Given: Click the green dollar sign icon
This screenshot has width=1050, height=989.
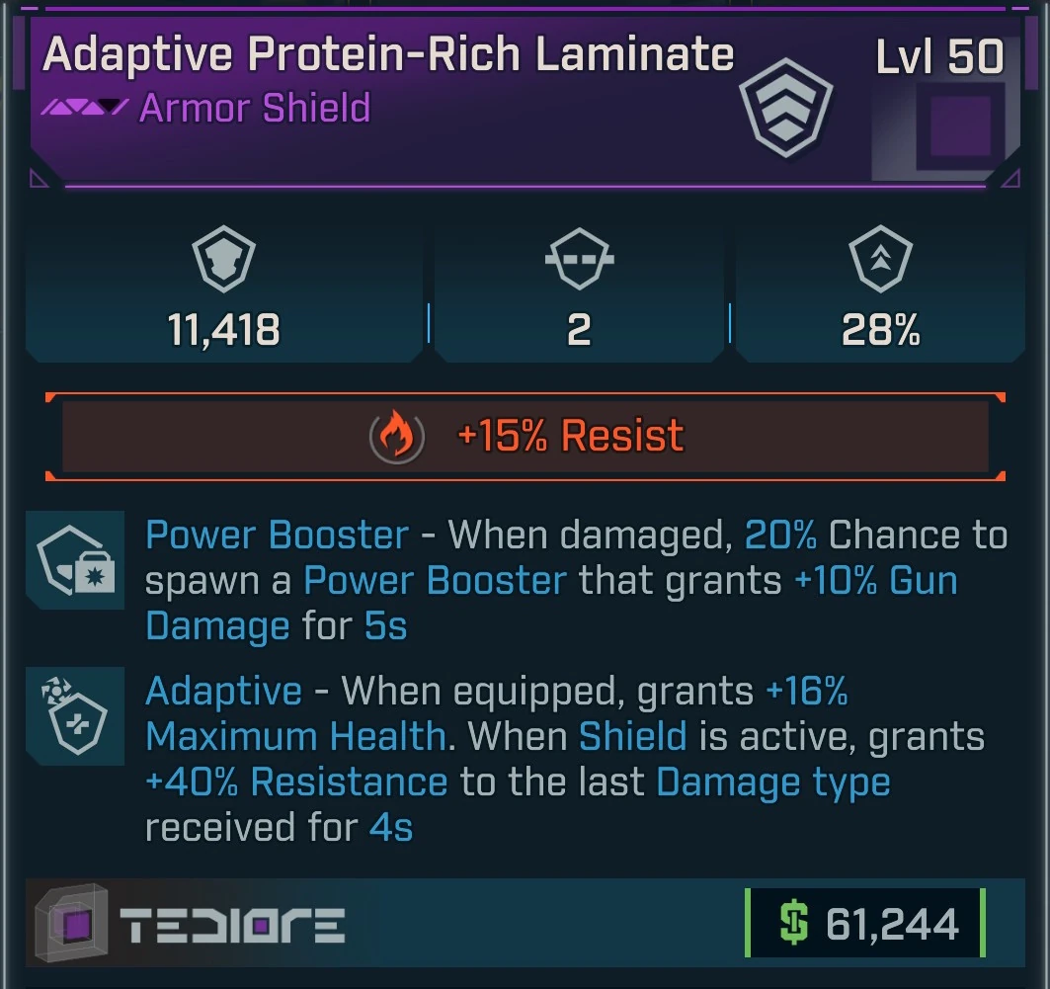Looking at the screenshot, I should click(792, 925).
